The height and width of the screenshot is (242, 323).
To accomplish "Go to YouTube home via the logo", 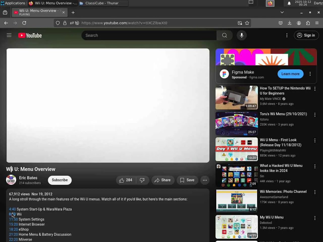I will pos(30,36).
